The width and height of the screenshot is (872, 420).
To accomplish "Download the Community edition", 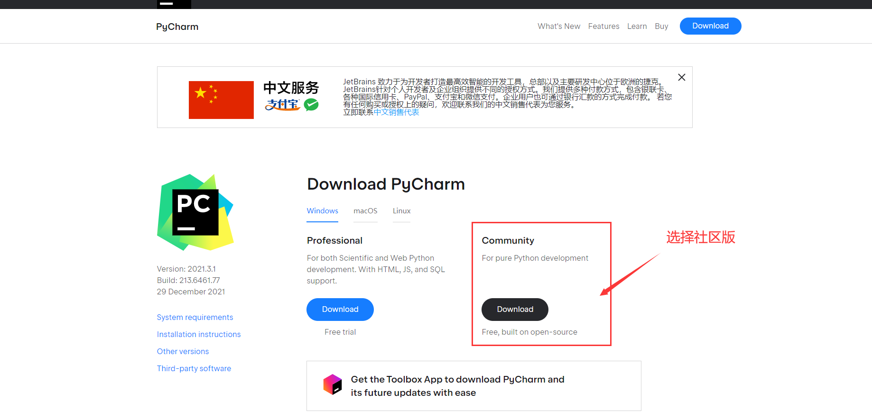I will pos(515,310).
